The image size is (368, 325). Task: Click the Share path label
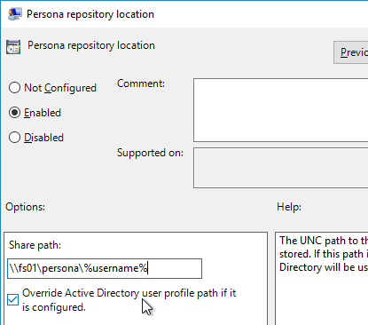[35, 245]
